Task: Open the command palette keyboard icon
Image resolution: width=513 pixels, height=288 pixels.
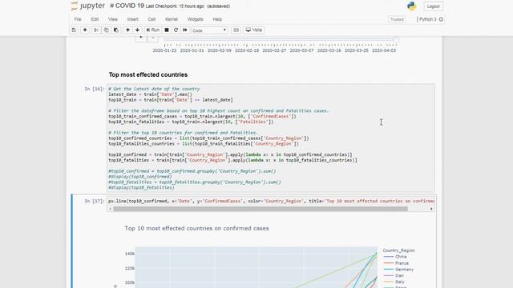Action: (x=236, y=30)
